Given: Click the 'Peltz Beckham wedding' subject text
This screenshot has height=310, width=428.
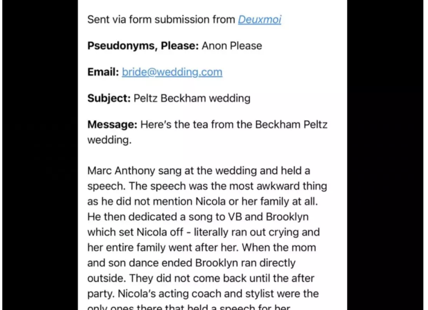Looking at the screenshot, I should tap(192, 98).
